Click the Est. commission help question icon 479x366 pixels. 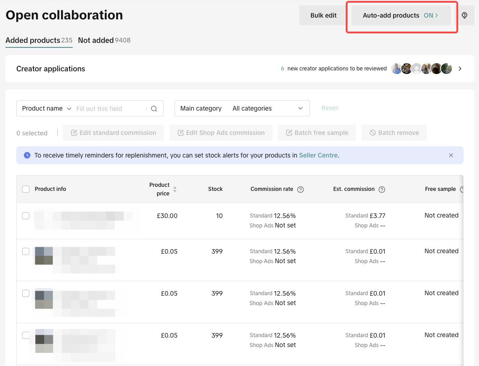(x=382, y=190)
